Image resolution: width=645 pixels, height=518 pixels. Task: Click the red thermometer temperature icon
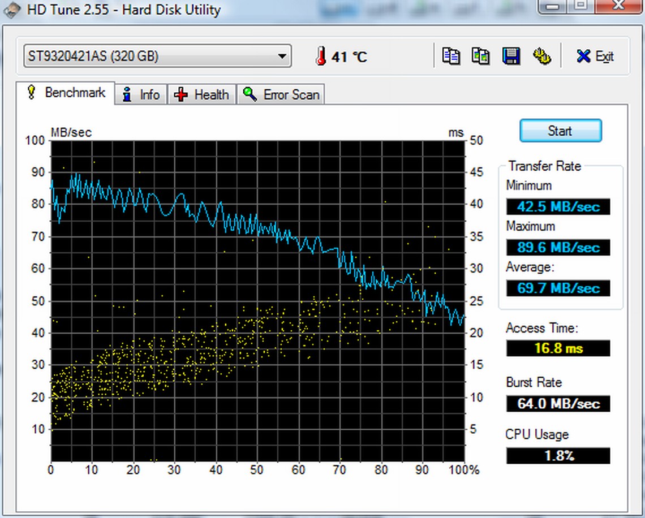(x=321, y=56)
